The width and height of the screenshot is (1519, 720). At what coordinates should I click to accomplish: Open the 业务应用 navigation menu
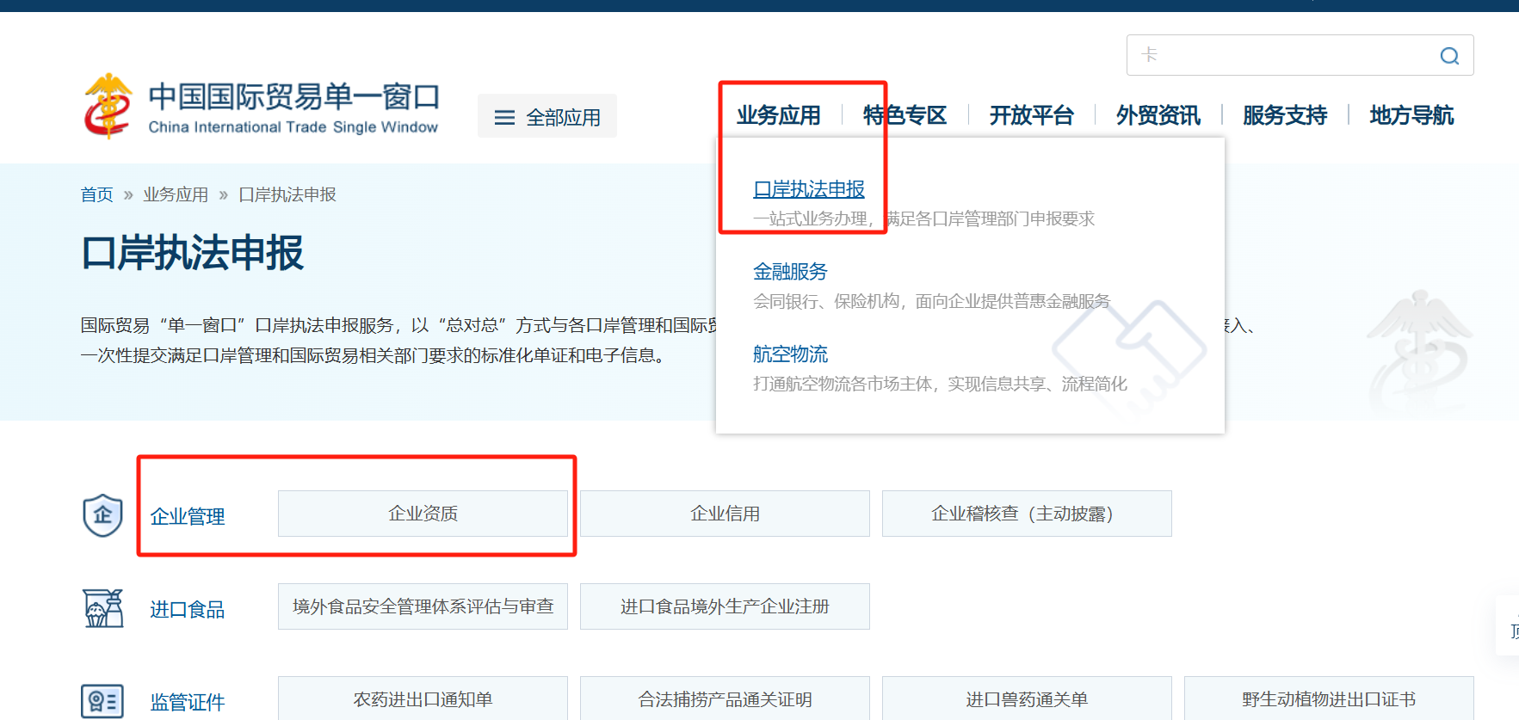click(778, 115)
